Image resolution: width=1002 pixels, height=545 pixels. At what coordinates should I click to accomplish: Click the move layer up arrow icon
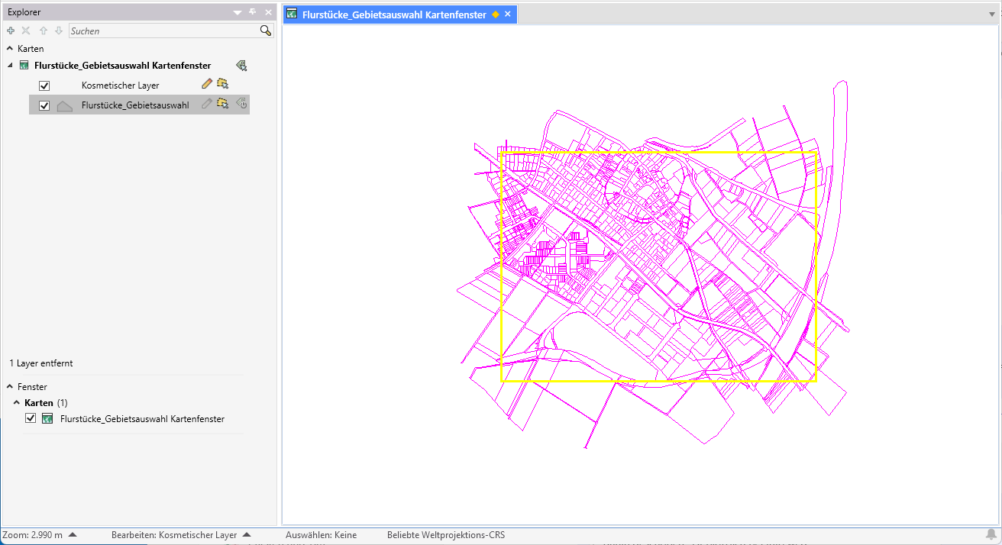[43, 31]
